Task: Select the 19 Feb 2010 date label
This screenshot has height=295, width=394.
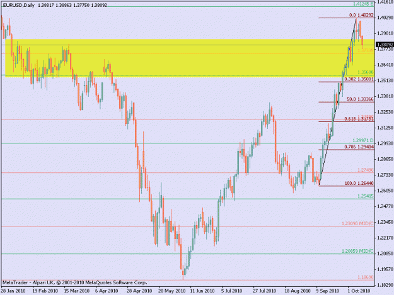Action: tap(45, 291)
